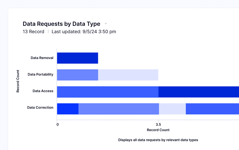Click the 13 Record count text

(x=33, y=32)
